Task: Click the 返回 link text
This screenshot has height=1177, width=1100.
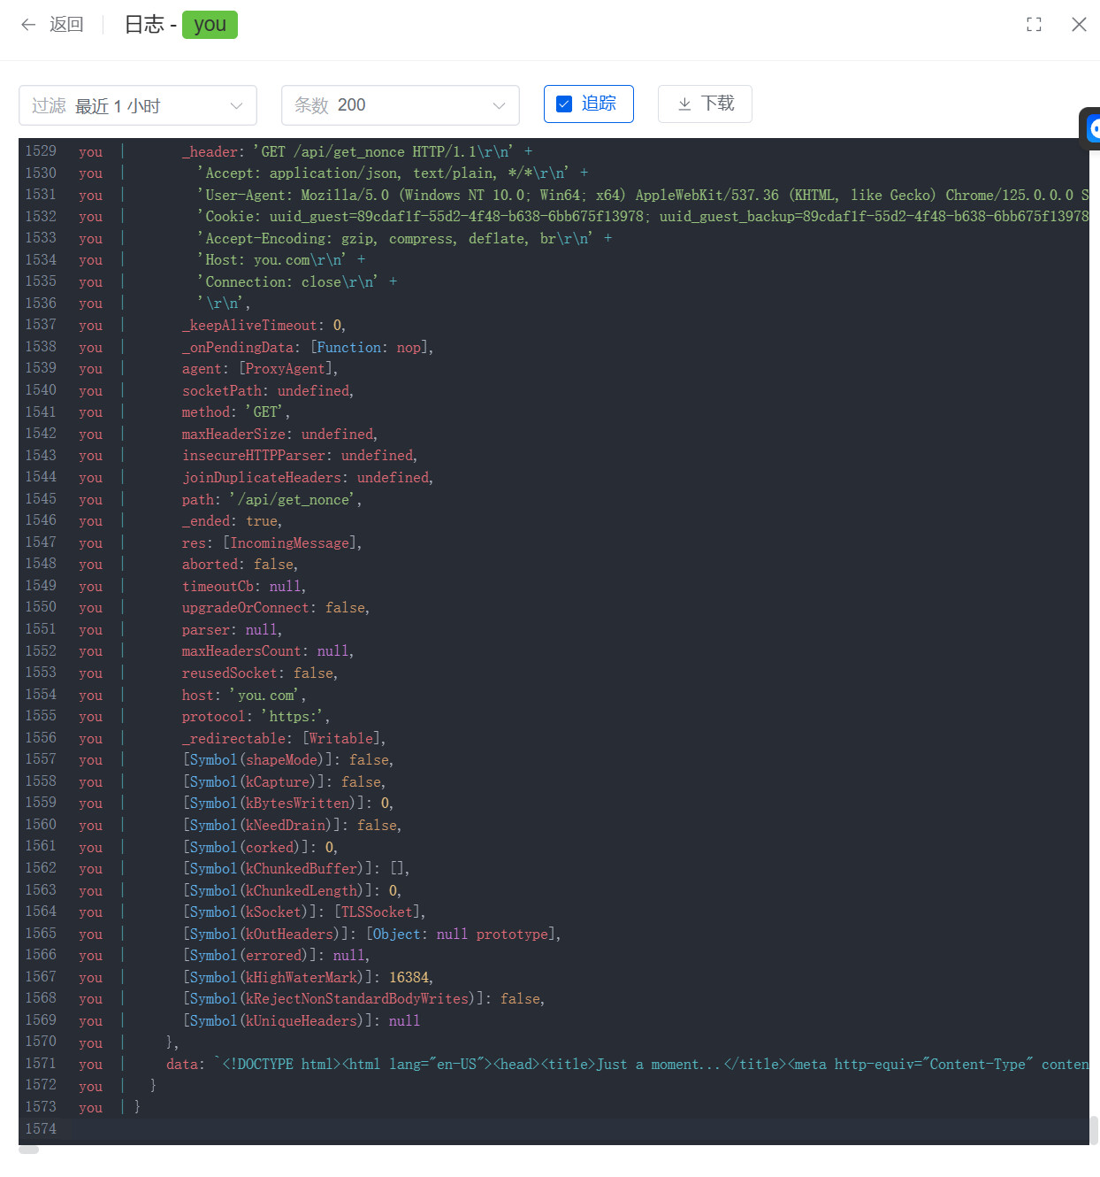Action: 66,25
